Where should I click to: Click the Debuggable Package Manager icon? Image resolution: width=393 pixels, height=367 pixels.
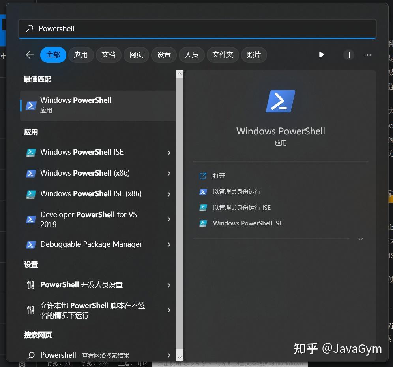tap(31, 244)
